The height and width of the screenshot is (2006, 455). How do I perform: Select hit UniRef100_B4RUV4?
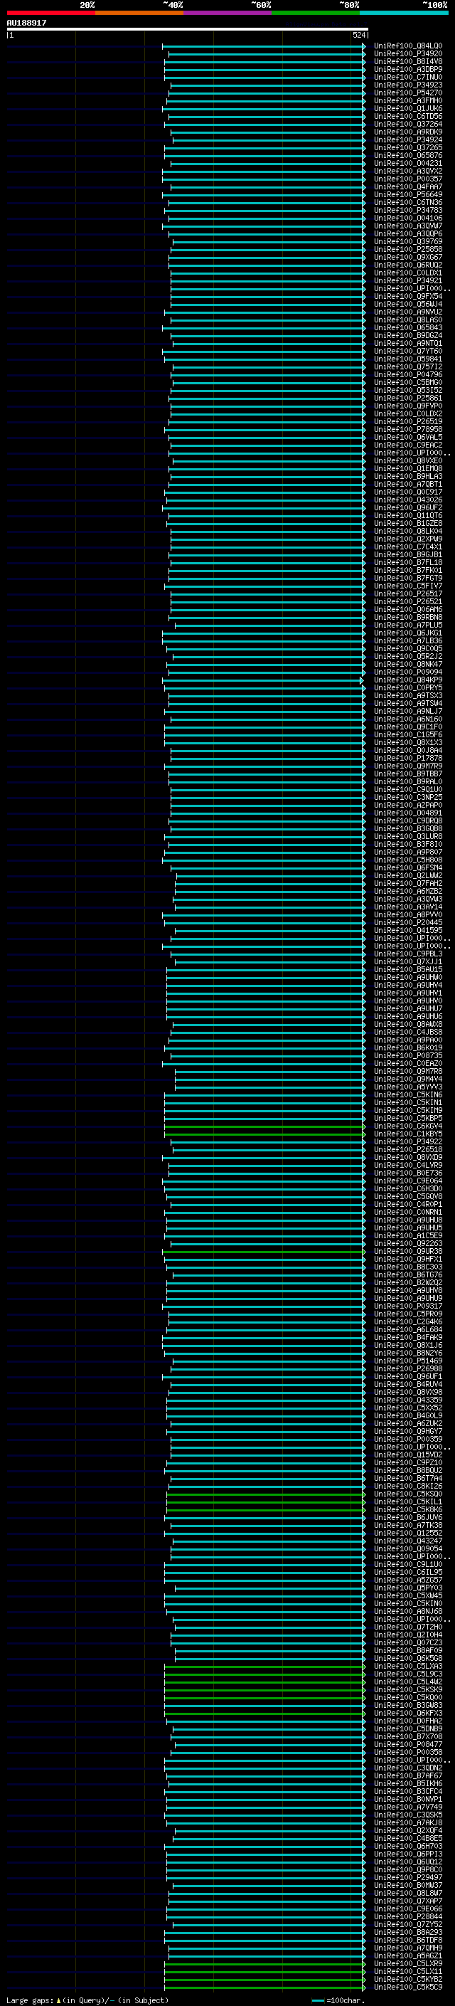pos(408,1385)
